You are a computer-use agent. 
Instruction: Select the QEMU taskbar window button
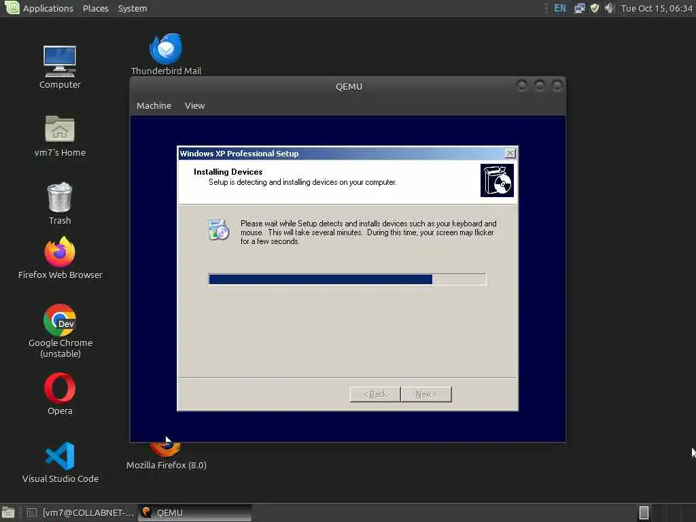tap(194, 512)
